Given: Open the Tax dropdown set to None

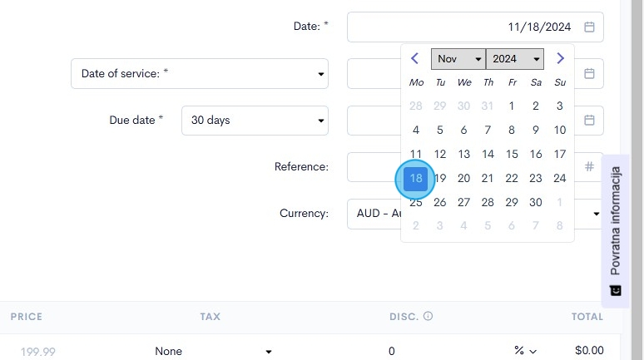Looking at the screenshot, I should [x=213, y=352].
